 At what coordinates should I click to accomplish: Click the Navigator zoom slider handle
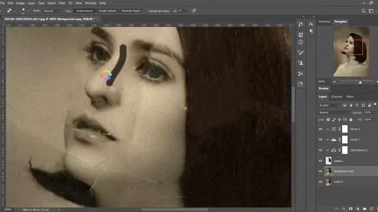(x=360, y=82)
